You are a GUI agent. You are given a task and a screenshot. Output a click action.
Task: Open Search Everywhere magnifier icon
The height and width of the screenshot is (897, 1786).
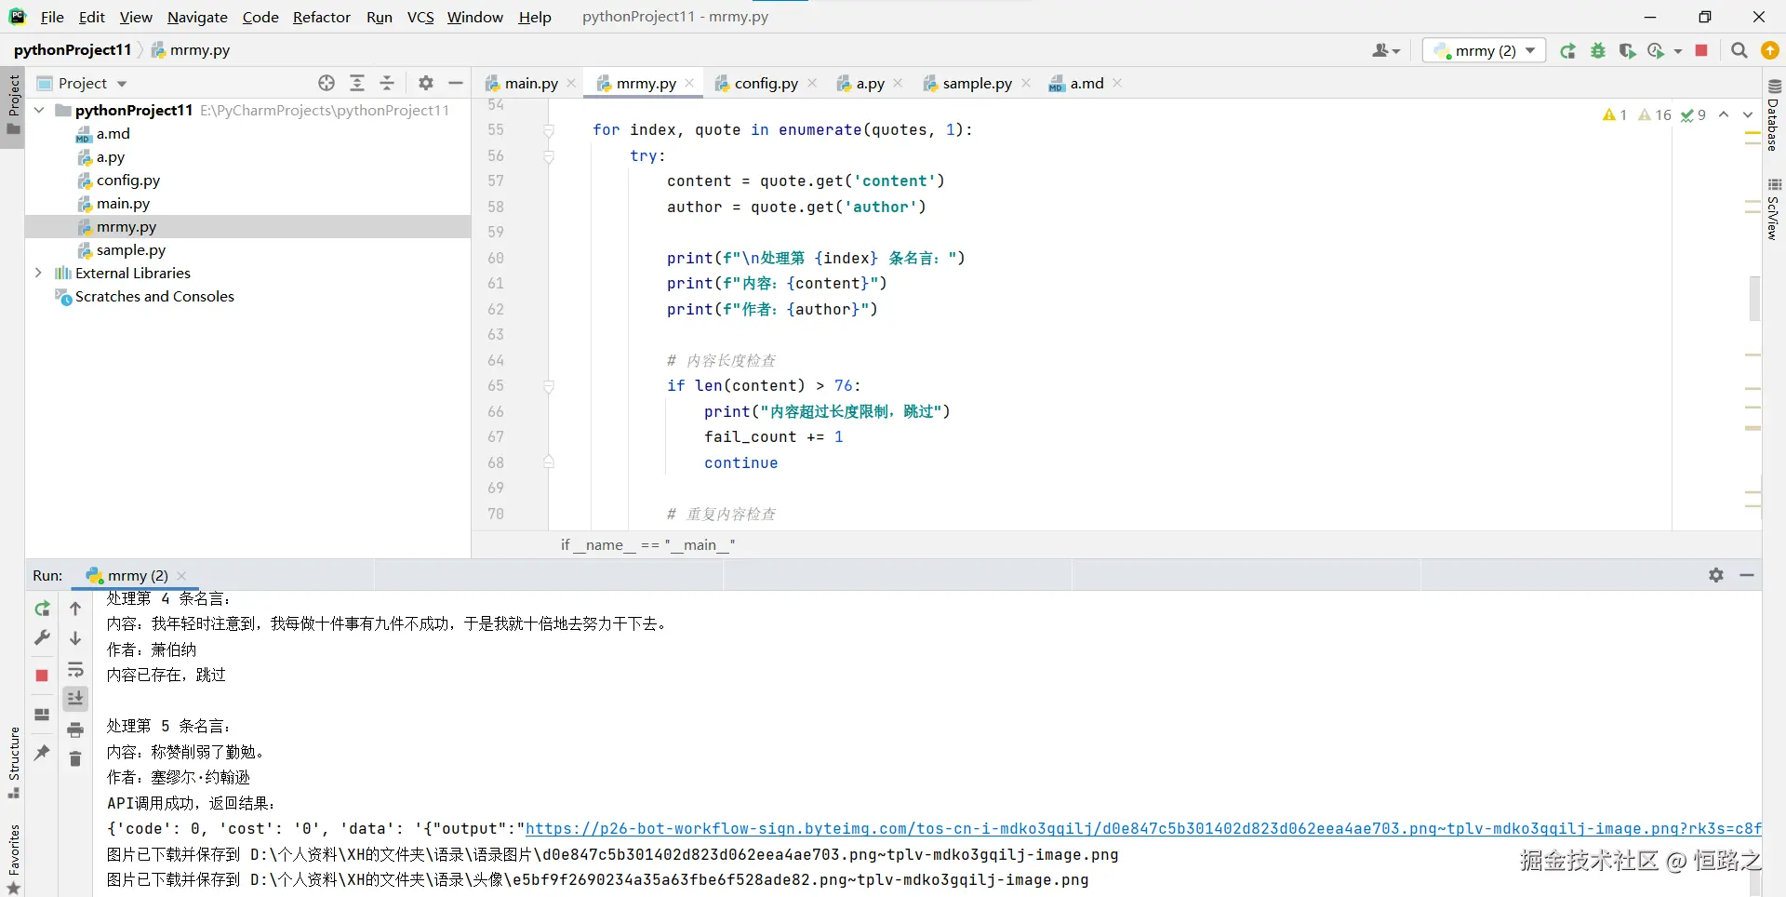point(1739,51)
